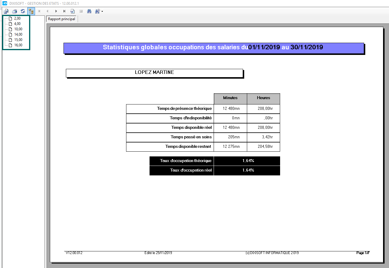Viewport: 389px width, 268px height.
Task: Go to the next page arrow
Action: tap(56, 11)
